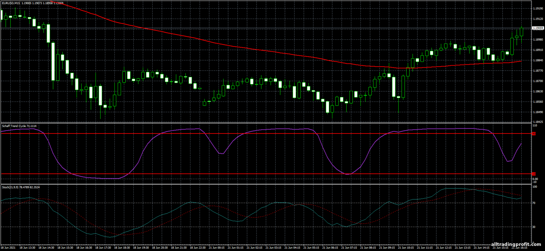Click time axis label 21 Jun 08:15
The height and width of the screenshot is (251, 545).
click(x=368, y=247)
